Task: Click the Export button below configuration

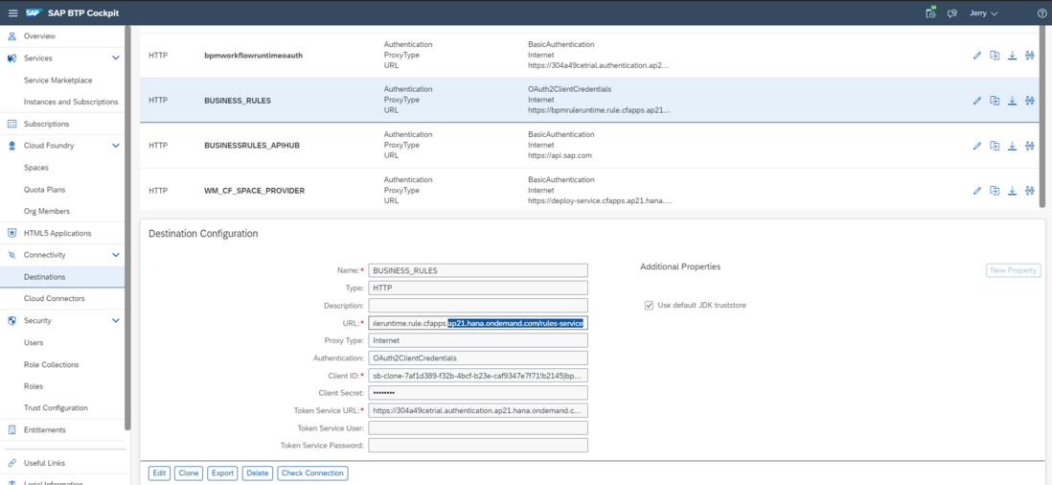Action: click(x=222, y=473)
